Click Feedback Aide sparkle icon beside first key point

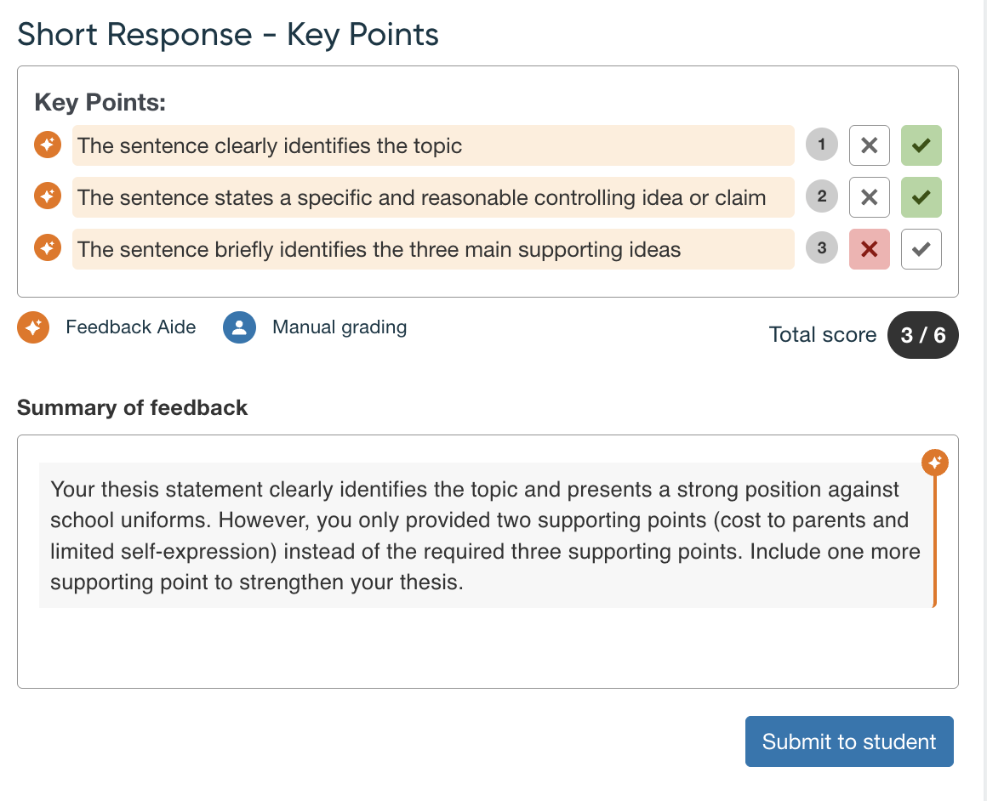48,145
